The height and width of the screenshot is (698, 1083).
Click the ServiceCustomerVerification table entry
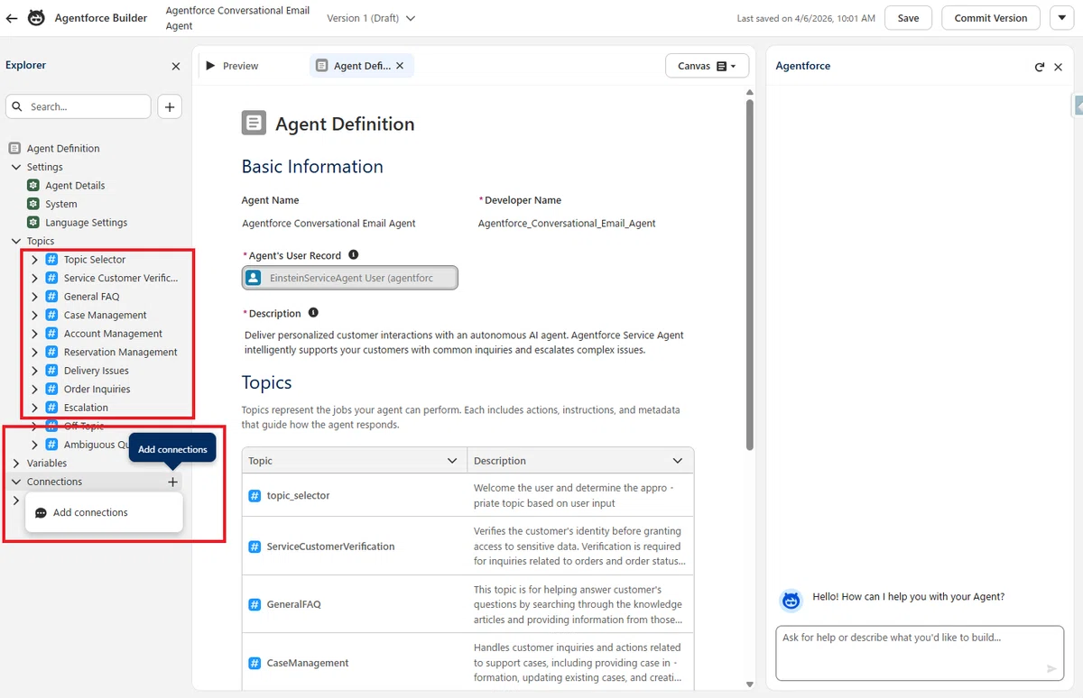pyautogui.click(x=330, y=546)
